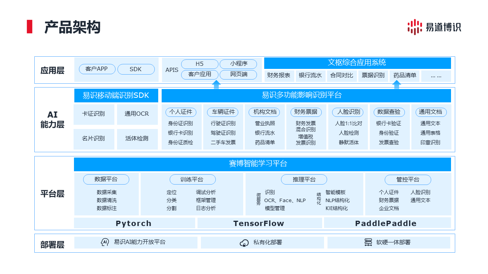Image resolution: width=488 pixels, height=274 pixels.
Task: Select the SDK pill button
Action: [x=136, y=69]
